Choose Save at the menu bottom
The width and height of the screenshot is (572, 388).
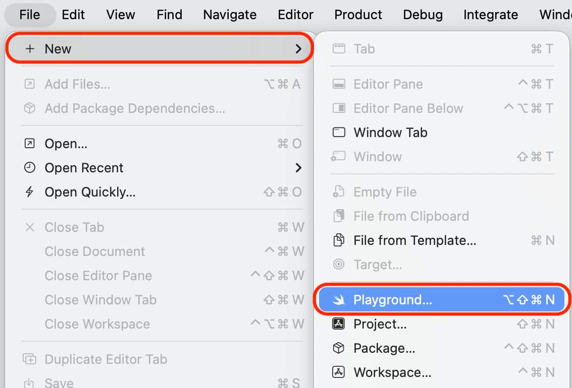click(x=162, y=382)
